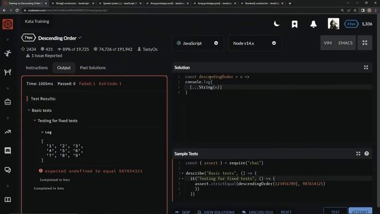Open a new browser tab
Image resolution: width=380 pixels, height=214 pixels.
(290, 4)
